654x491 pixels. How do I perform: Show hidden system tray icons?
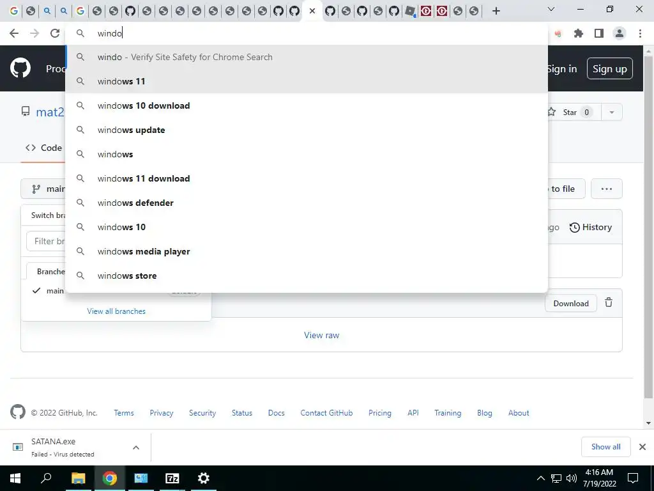tap(540, 478)
